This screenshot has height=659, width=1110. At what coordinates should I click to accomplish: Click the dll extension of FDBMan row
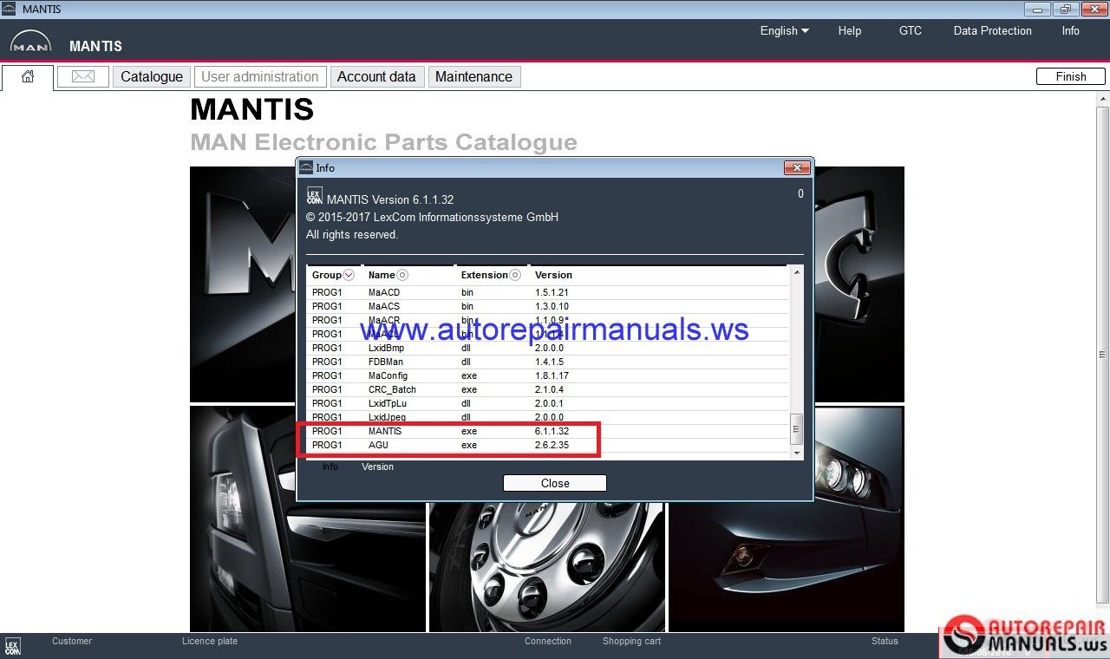click(x=466, y=362)
